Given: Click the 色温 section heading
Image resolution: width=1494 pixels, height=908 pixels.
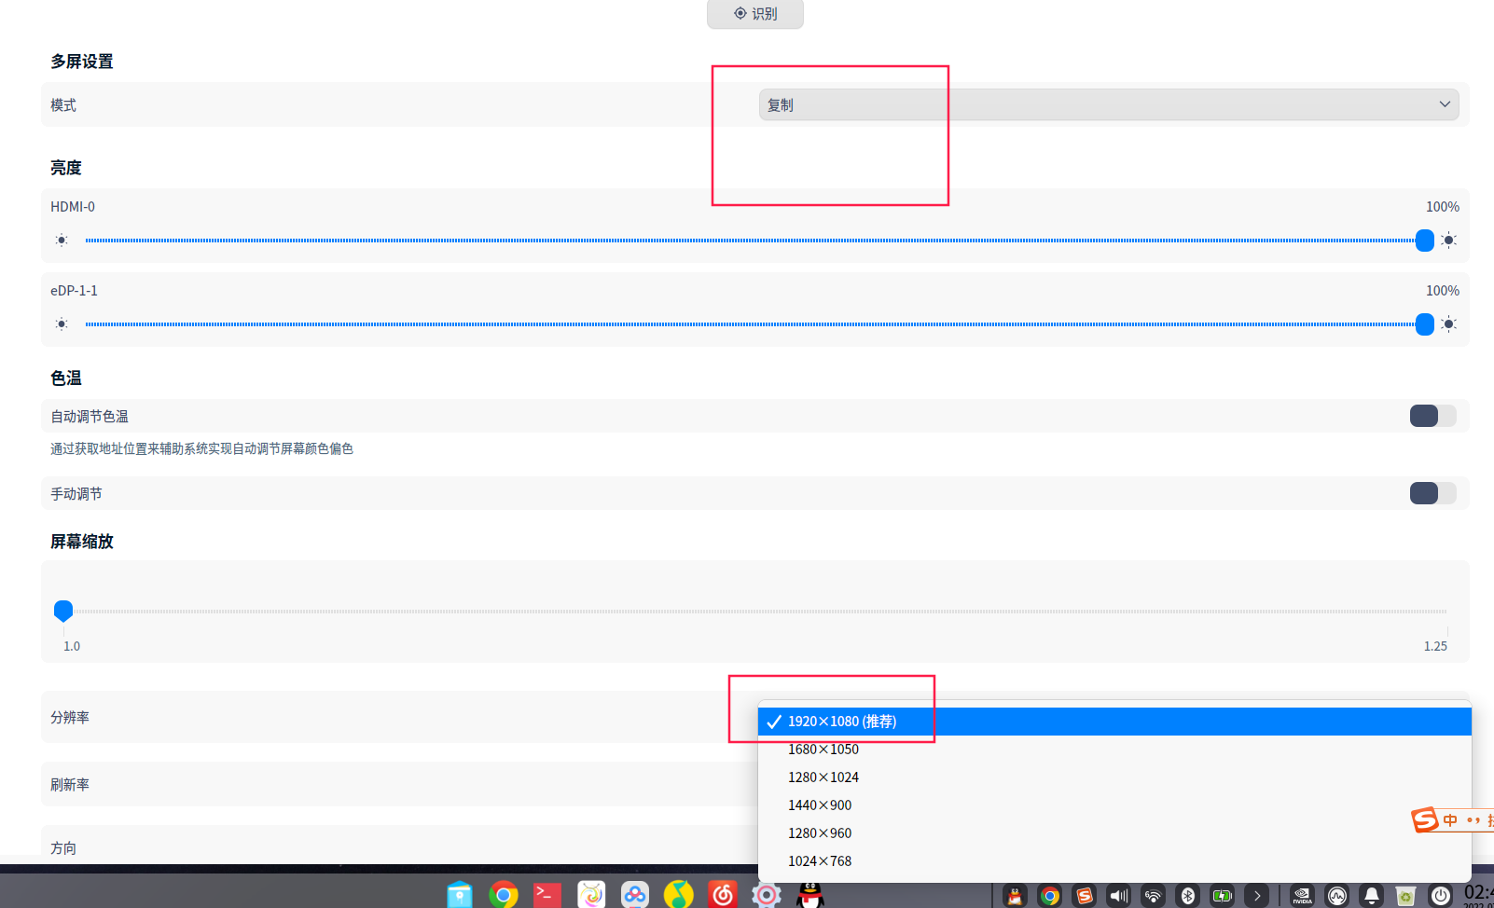Looking at the screenshot, I should click(66, 378).
